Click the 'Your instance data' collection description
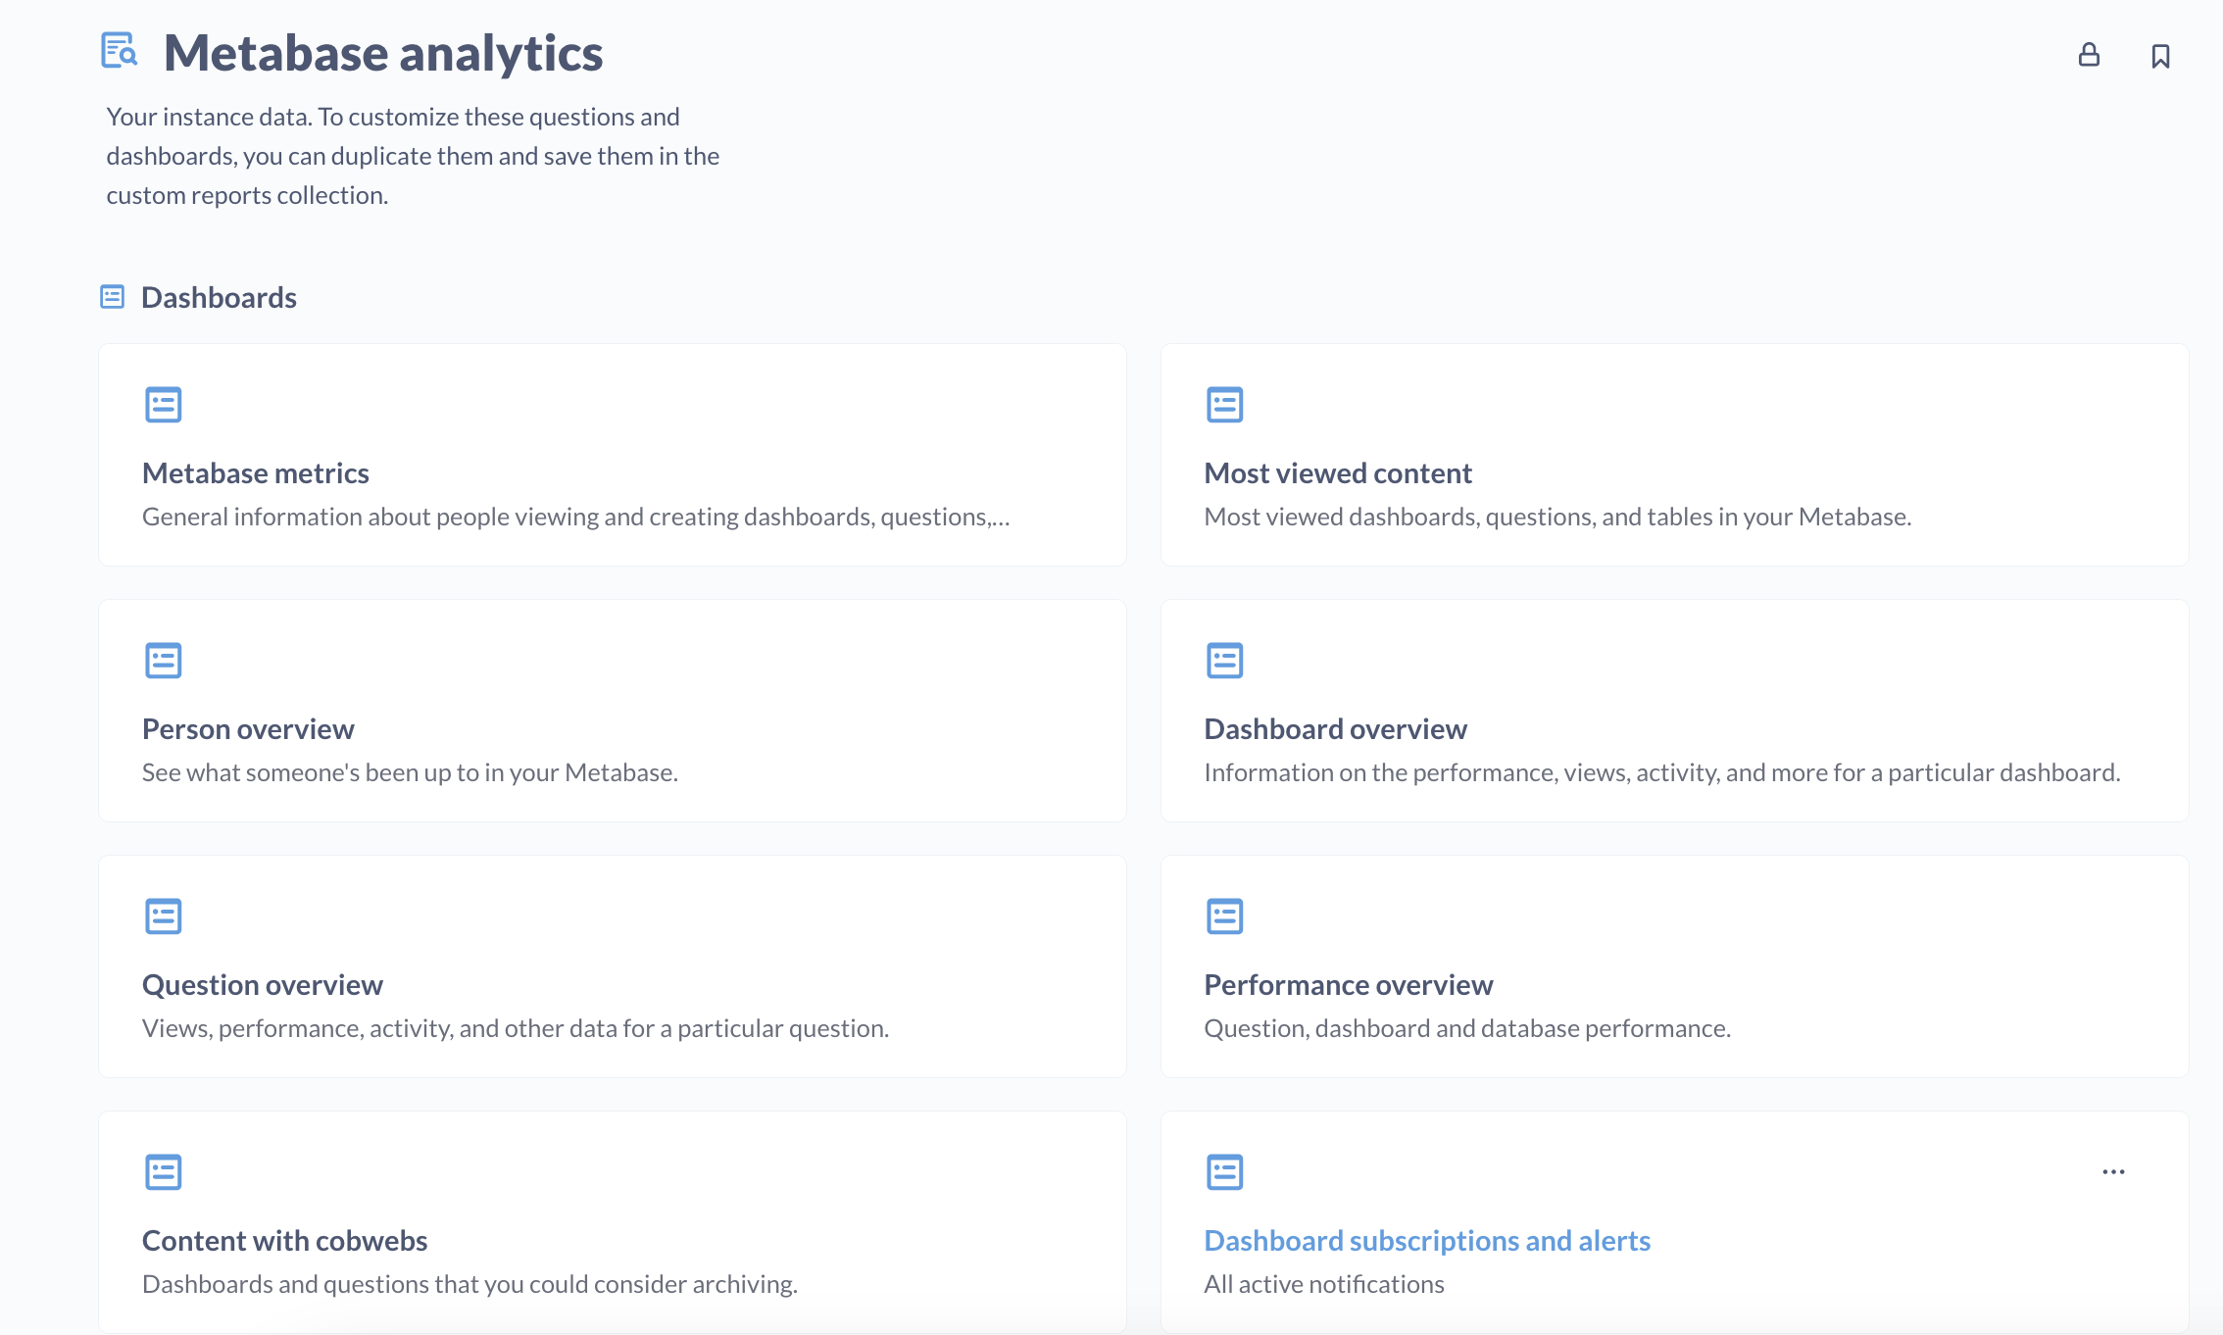The image size is (2223, 1335). [413, 156]
